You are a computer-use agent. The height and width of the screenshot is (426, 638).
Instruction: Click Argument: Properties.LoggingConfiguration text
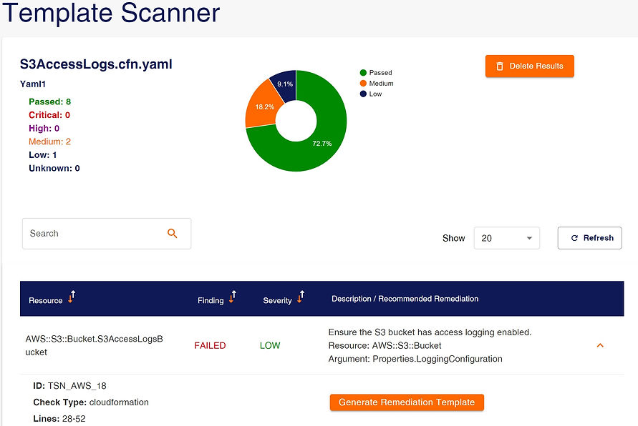[415, 359]
